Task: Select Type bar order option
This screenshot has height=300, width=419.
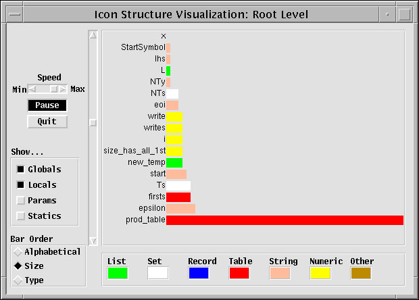Action: click(17, 280)
